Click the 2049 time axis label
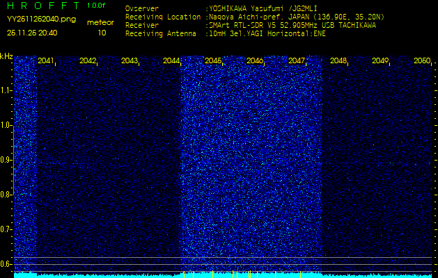The width and height of the screenshot is (438, 278). [380, 60]
